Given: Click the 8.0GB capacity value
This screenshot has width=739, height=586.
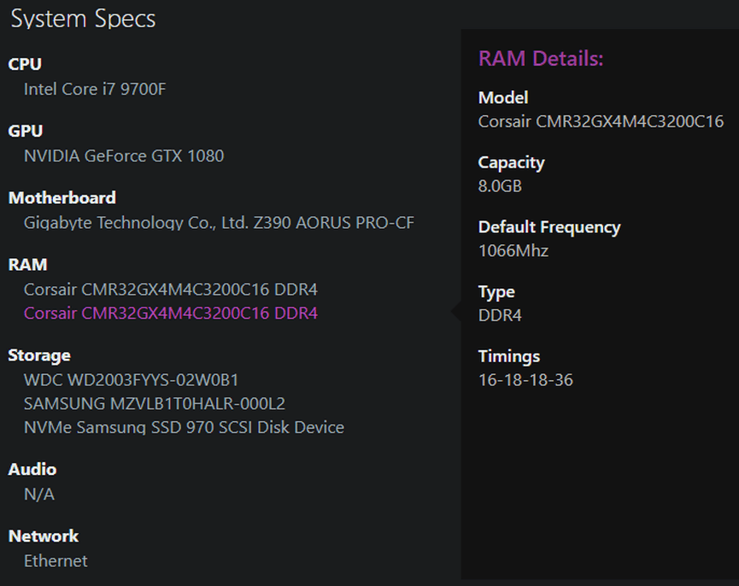Looking at the screenshot, I should click(x=500, y=186).
